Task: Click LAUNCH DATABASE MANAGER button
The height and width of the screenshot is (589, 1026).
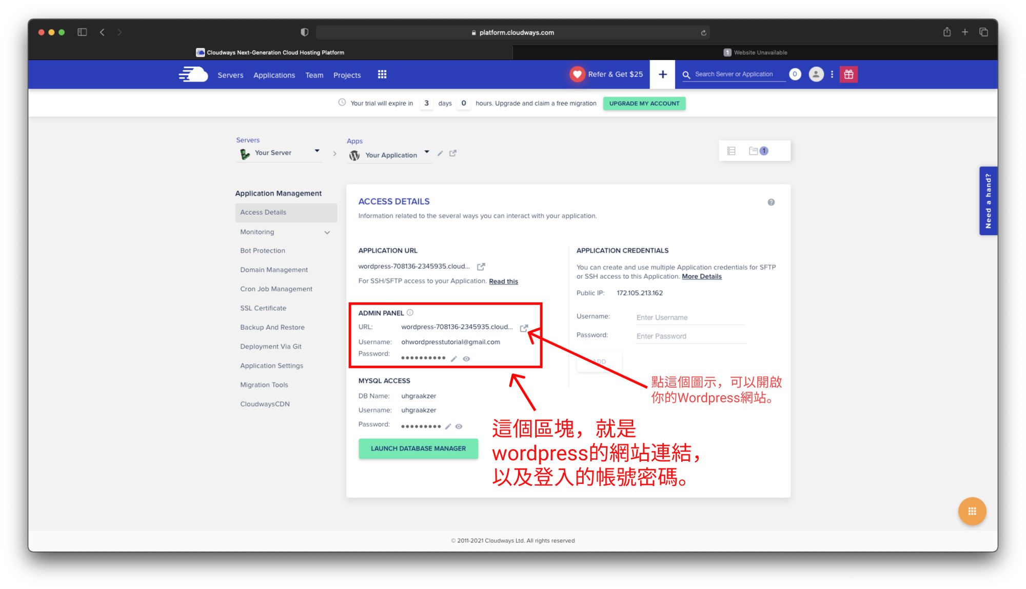Action: 418,449
